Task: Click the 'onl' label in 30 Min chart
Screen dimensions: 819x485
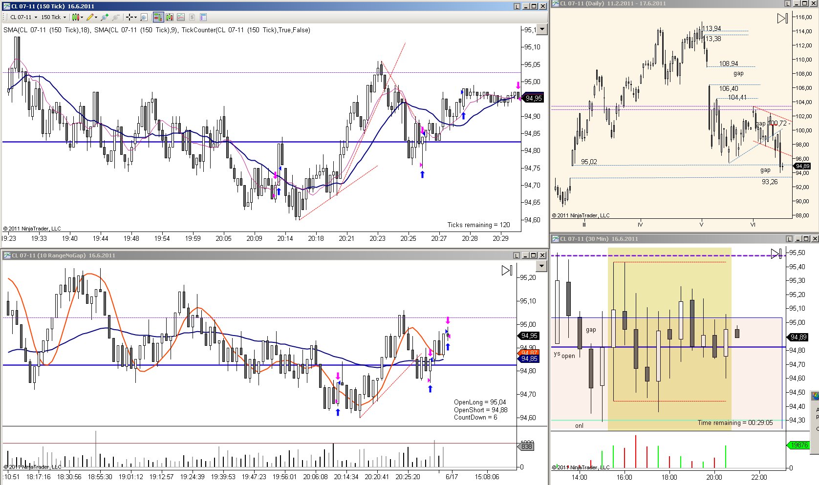Action: 579,425
